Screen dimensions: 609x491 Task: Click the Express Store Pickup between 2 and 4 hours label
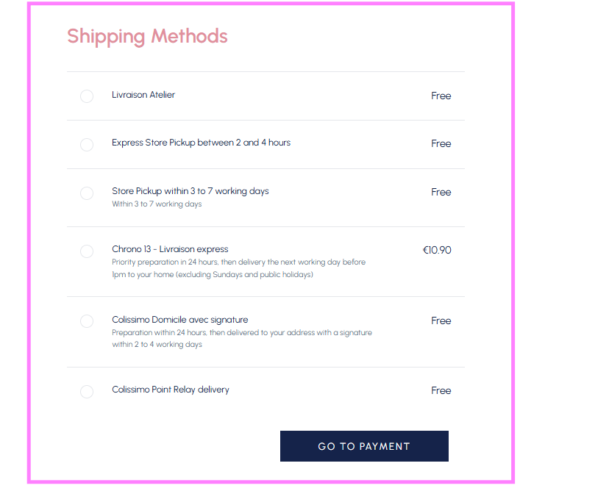point(201,143)
